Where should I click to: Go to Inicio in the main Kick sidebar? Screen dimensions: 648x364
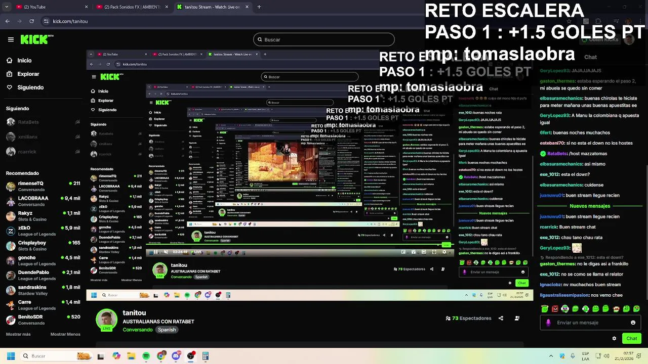(x=19, y=61)
